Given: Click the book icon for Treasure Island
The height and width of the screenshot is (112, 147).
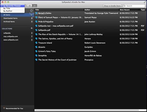Looking at the screenshot, I should pos(36,43).
